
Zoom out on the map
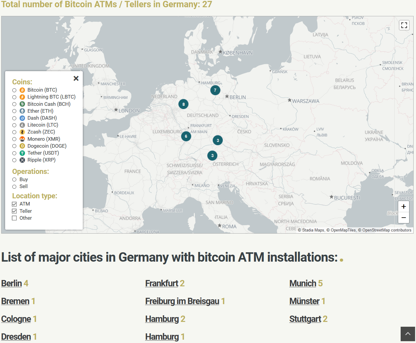(404, 218)
